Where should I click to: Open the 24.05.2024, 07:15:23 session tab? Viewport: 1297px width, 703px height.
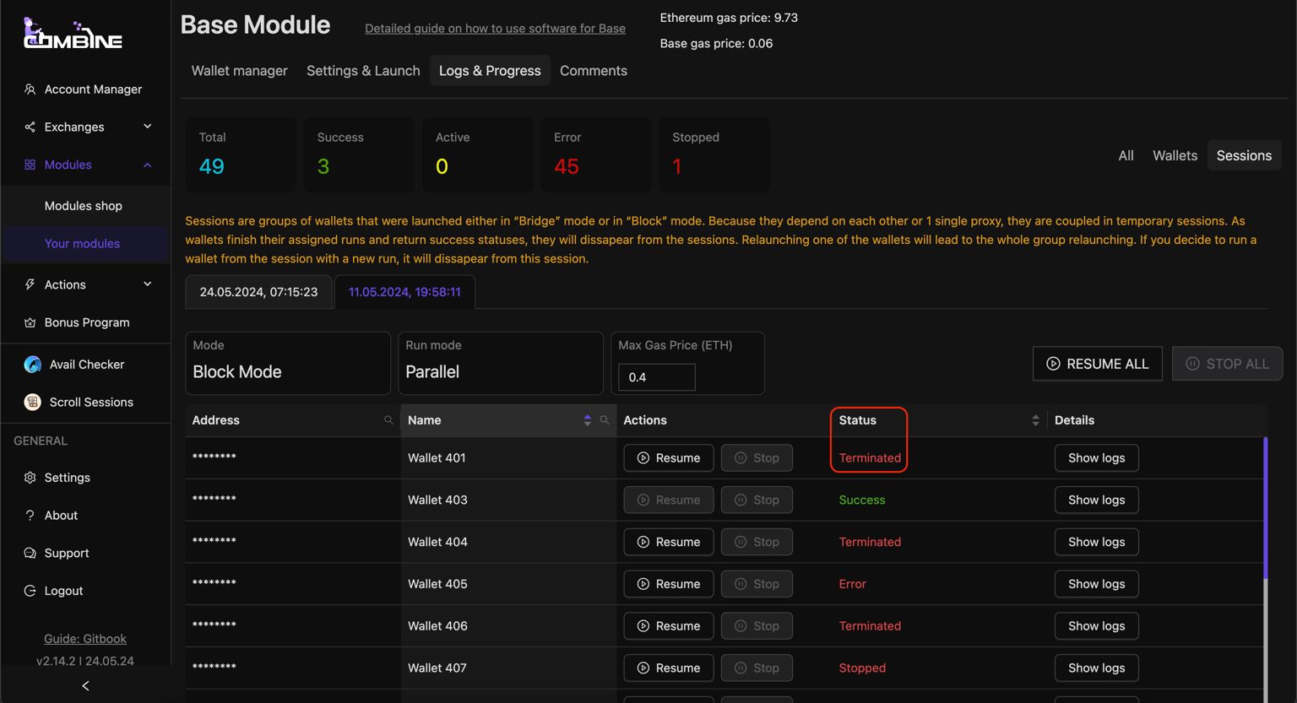pyautogui.click(x=258, y=292)
